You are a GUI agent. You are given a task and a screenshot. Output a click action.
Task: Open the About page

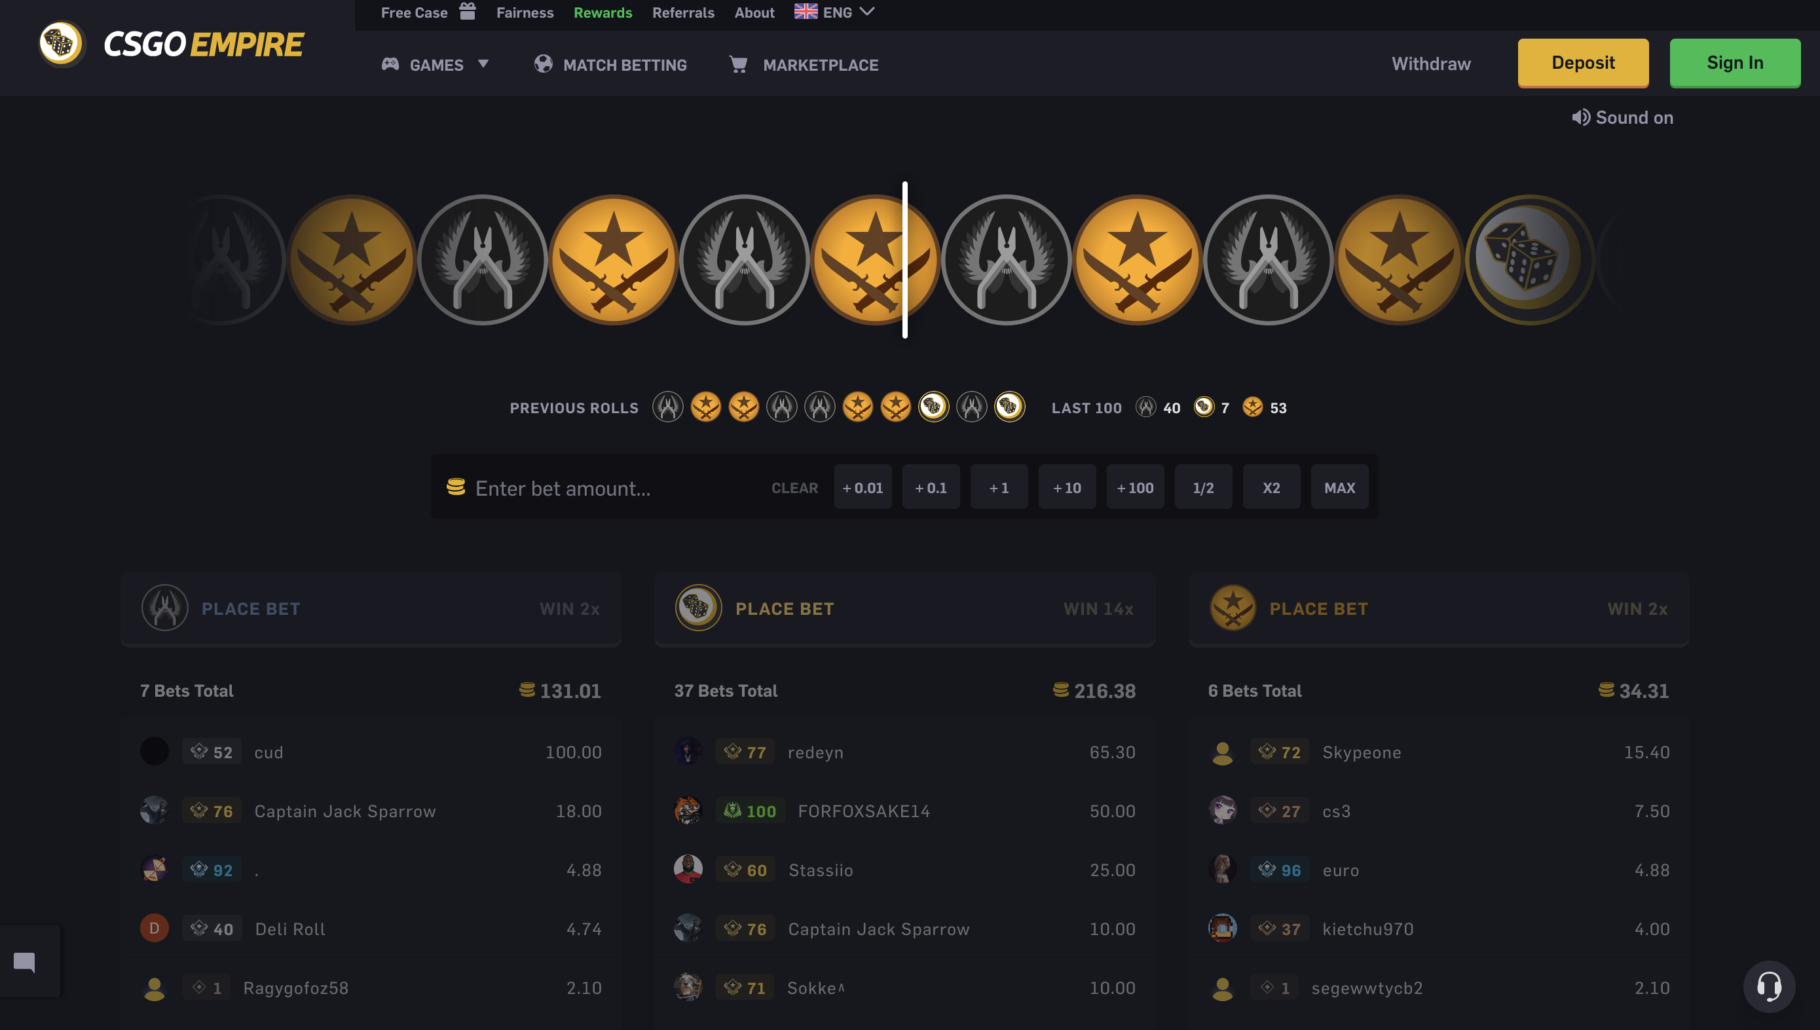click(x=754, y=12)
